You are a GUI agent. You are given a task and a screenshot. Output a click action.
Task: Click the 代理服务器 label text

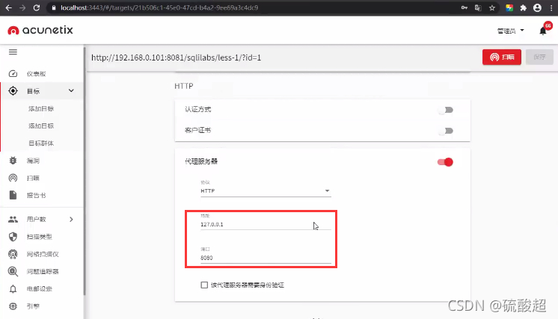coord(201,161)
